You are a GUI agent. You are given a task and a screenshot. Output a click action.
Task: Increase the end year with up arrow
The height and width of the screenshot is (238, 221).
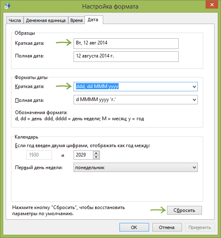click(96, 153)
